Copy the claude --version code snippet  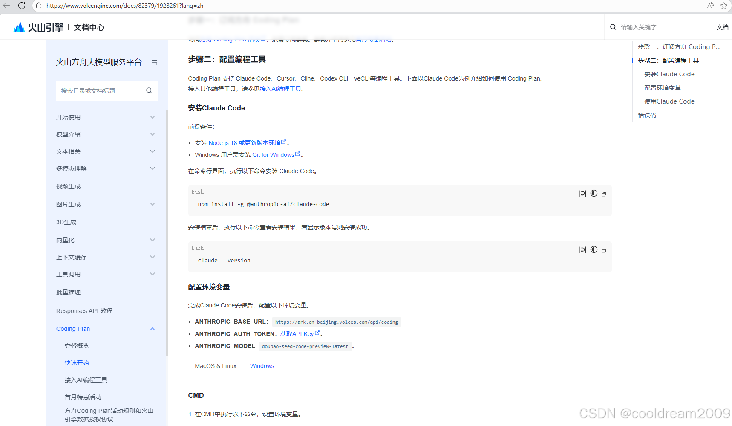pos(604,250)
